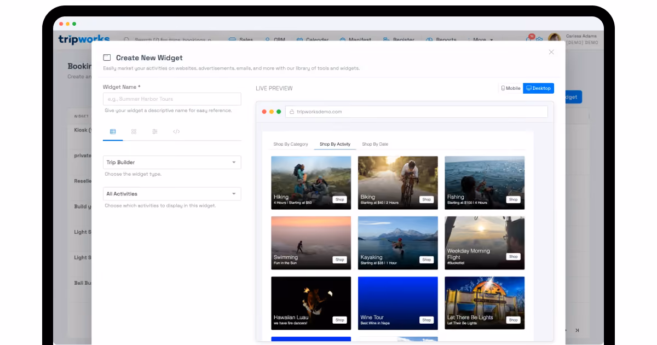The height and width of the screenshot is (345, 657).
Task: Close the Create New Widget dialog
Action: pyautogui.click(x=551, y=52)
